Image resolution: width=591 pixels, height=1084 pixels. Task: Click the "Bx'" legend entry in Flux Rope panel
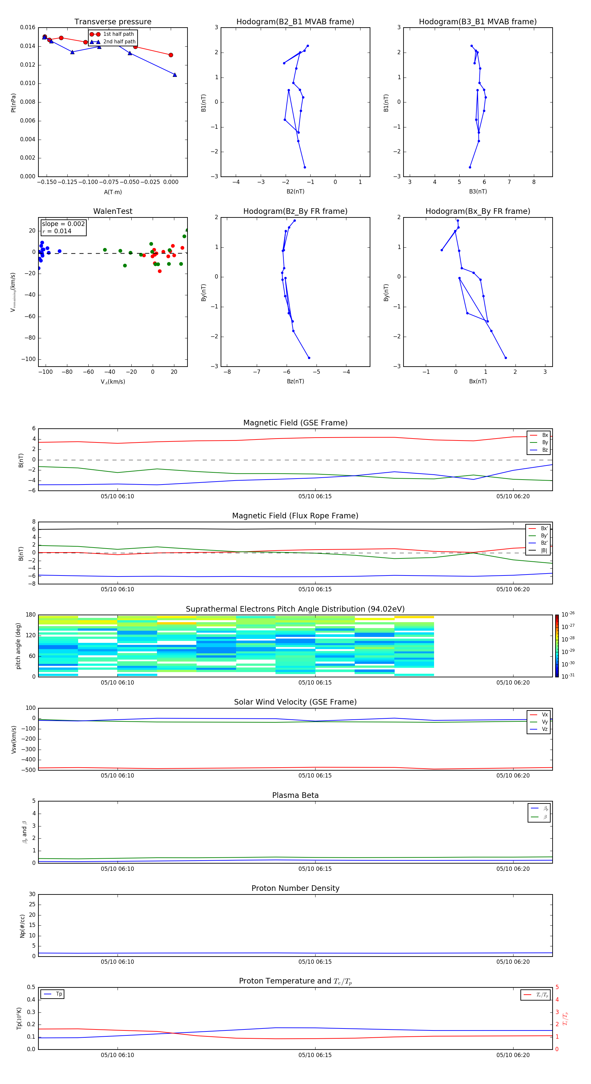point(538,529)
